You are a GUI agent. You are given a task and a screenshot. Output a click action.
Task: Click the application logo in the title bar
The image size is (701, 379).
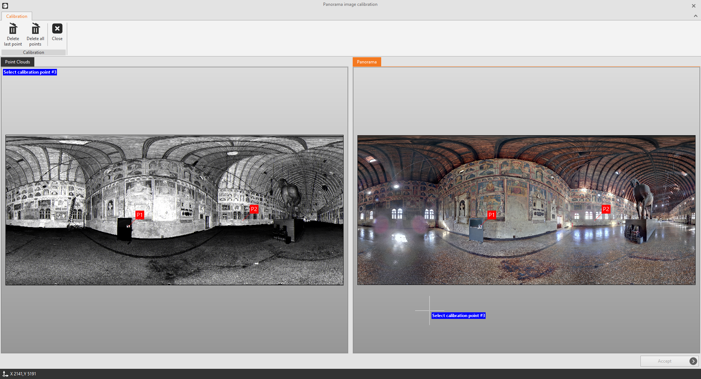pos(5,6)
